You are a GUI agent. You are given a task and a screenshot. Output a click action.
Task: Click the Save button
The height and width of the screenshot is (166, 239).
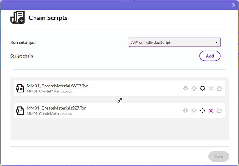(x=219, y=156)
